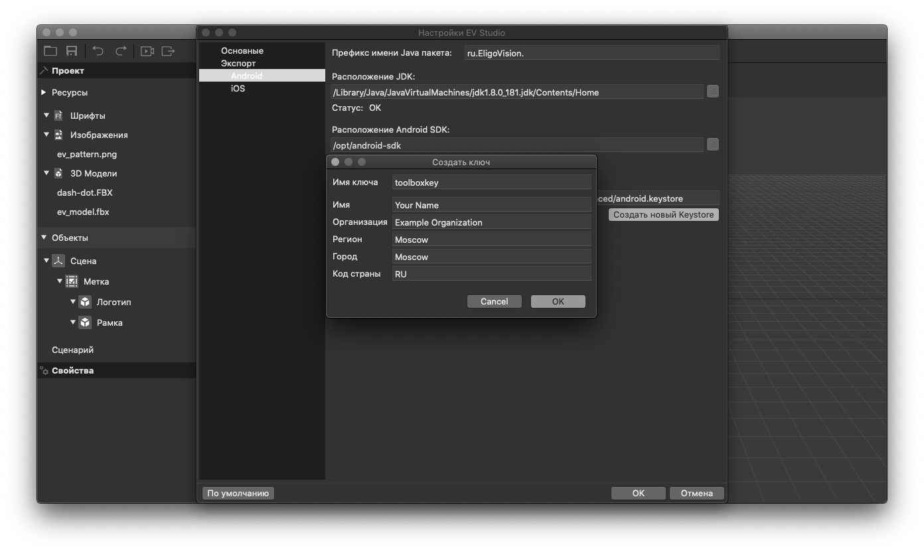This screenshot has width=924, height=552.
Task: Select ev_model.fbx in the project tree
Action: (83, 212)
